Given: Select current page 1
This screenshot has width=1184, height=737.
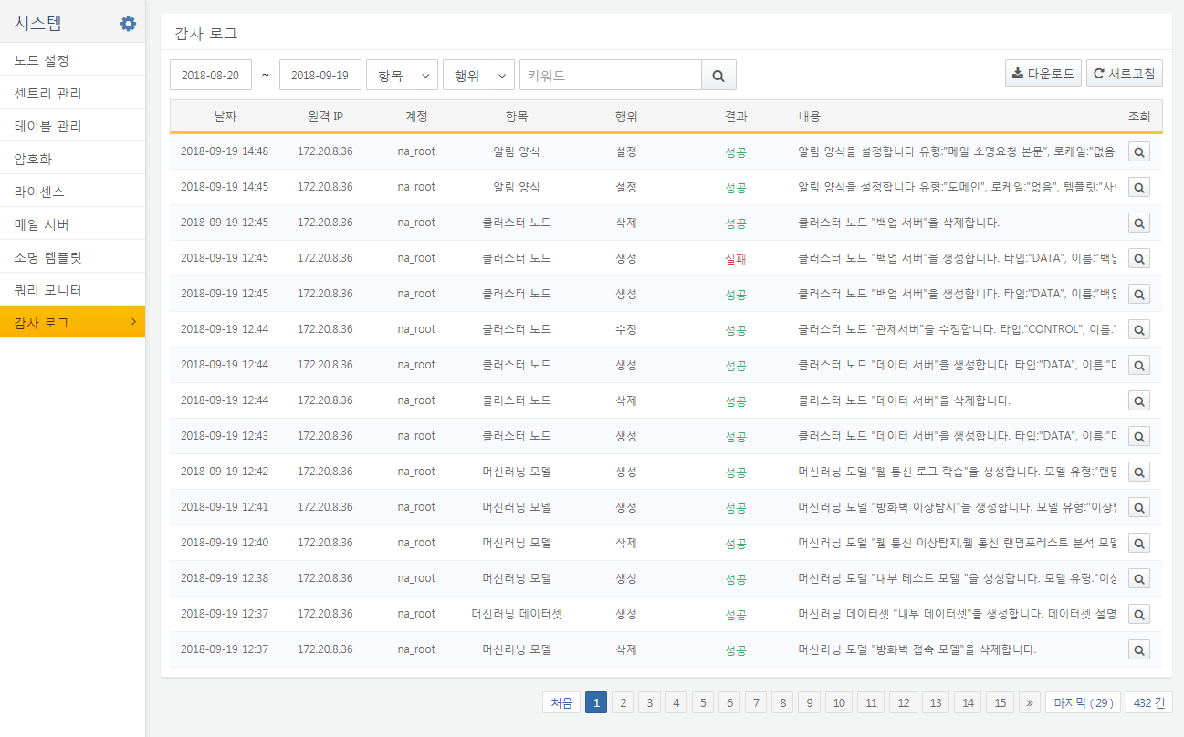Looking at the screenshot, I should (x=595, y=702).
